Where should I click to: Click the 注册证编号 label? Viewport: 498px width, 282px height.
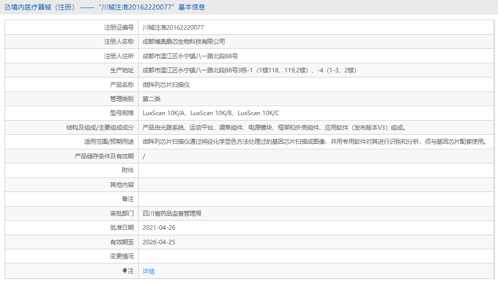coord(119,28)
